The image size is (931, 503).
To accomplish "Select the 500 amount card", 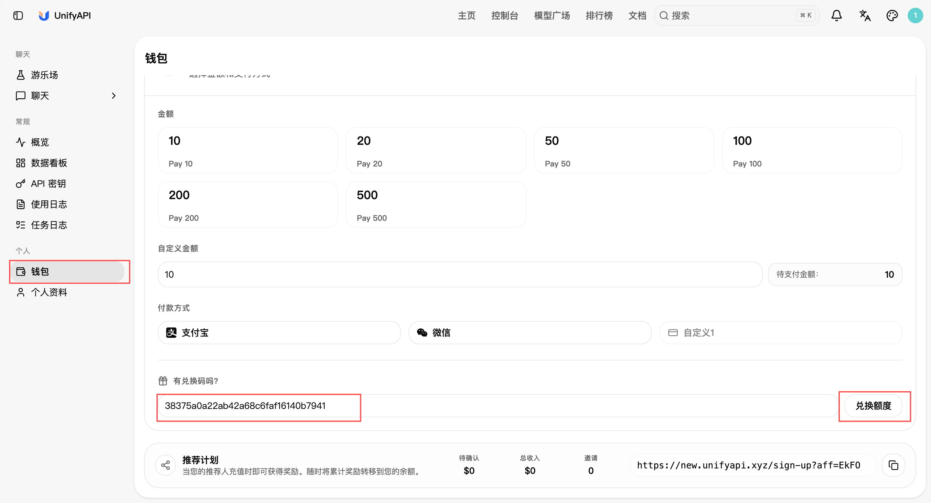I will point(436,205).
